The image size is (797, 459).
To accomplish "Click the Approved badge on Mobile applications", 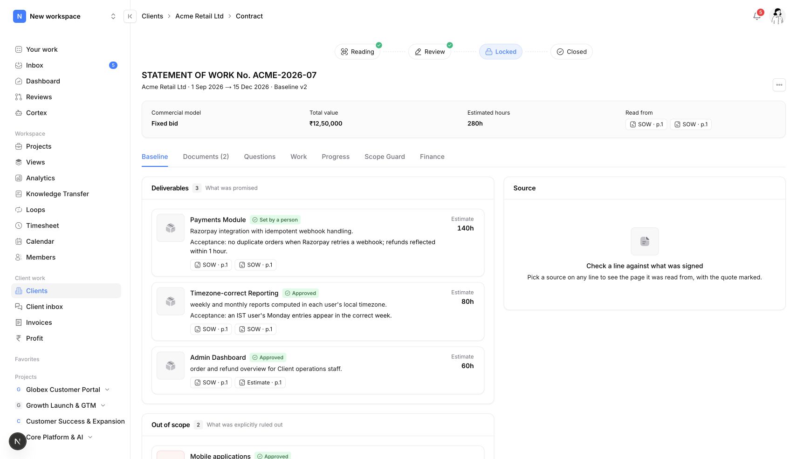I will [273, 456].
